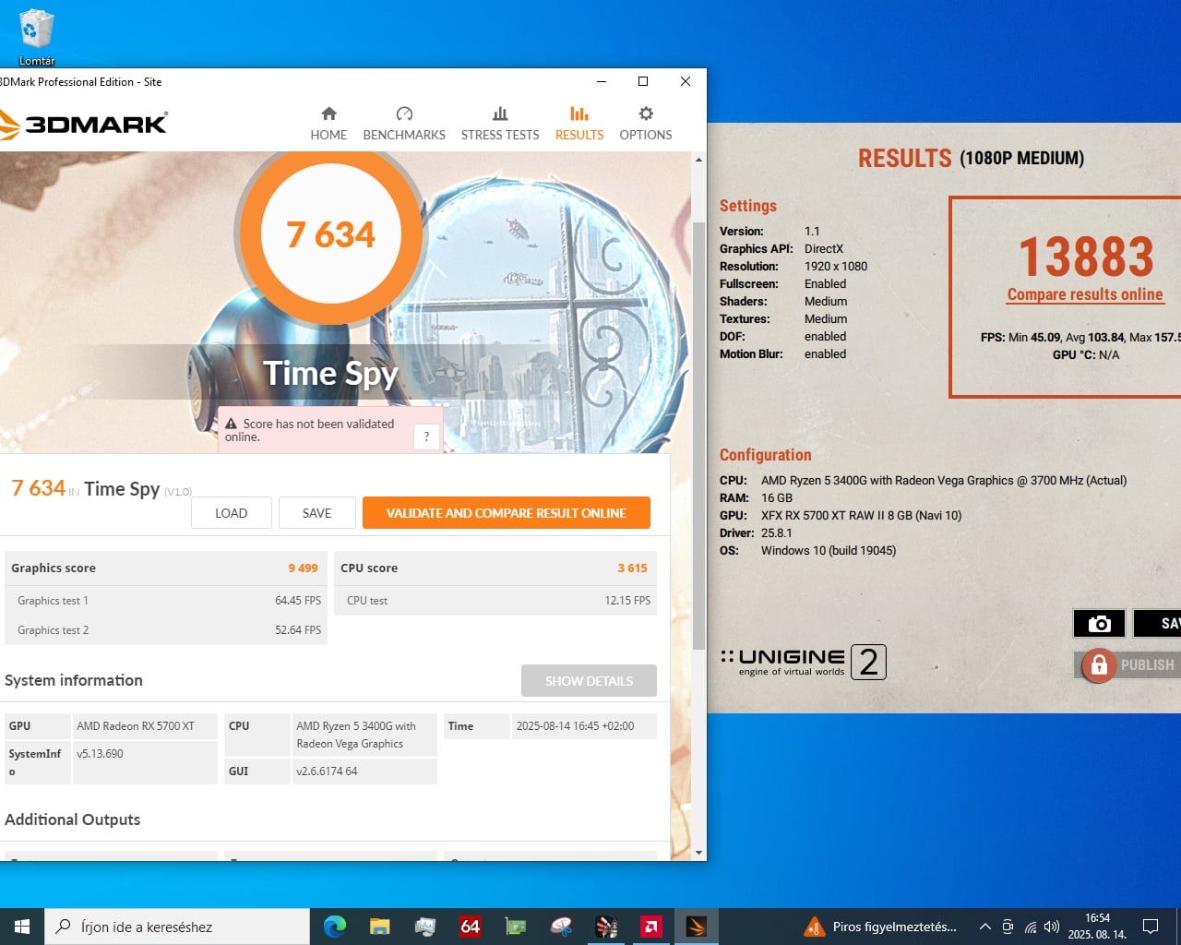Open the OPTIONS tab

pyautogui.click(x=646, y=124)
